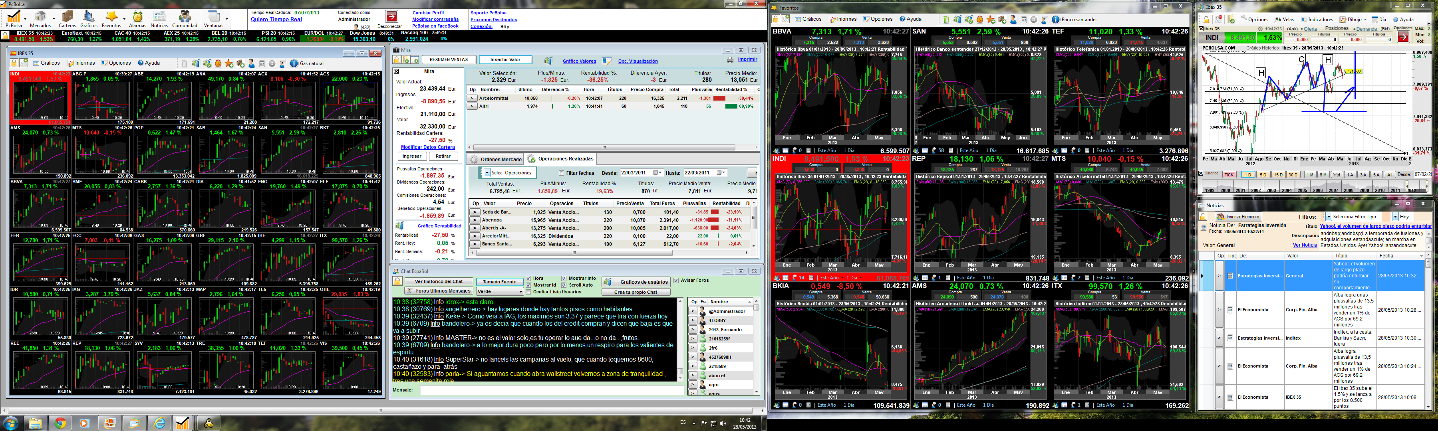Open the Quiero Tiempo Real link

click(x=276, y=19)
